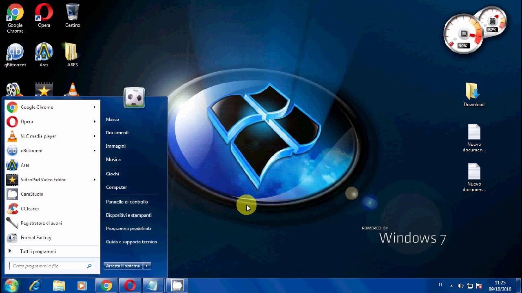The width and height of the screenshot is (522, 293).
Task: Open the ARES folder on desktop
Action: point(73,55)
